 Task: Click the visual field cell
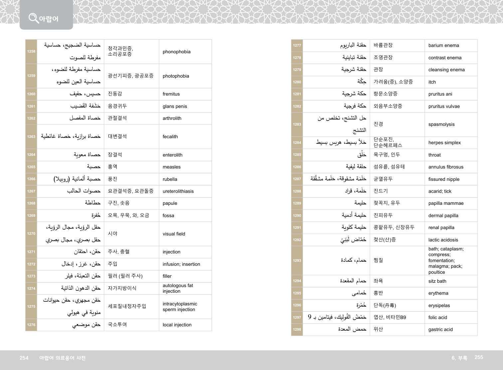pyautogui.click(x=174, y=234)
